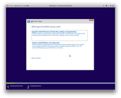Click the green setup progress bar
121x98 pixels.
(x=10, y=83)
